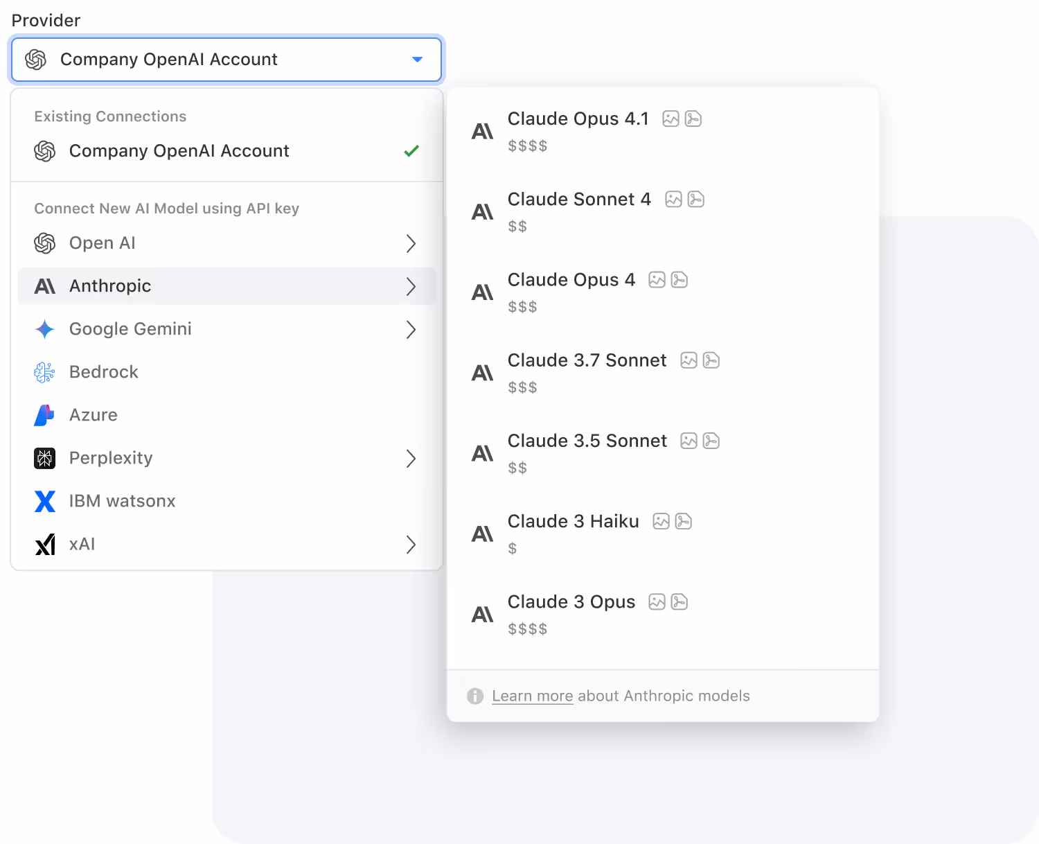Open Learn more link about Anthropic models
The height and width of the screenshot is (844, 1039).
(532, 696)
